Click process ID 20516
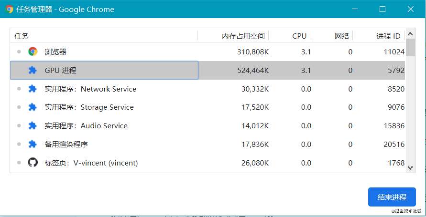 tap(394, 145)
